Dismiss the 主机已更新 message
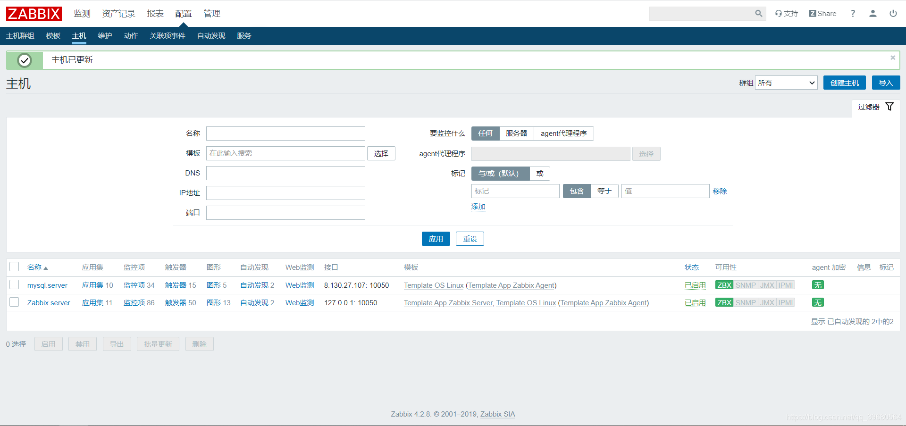Image resolution: width=906 pixels, height=426 pixels. [x=893, y=58]
